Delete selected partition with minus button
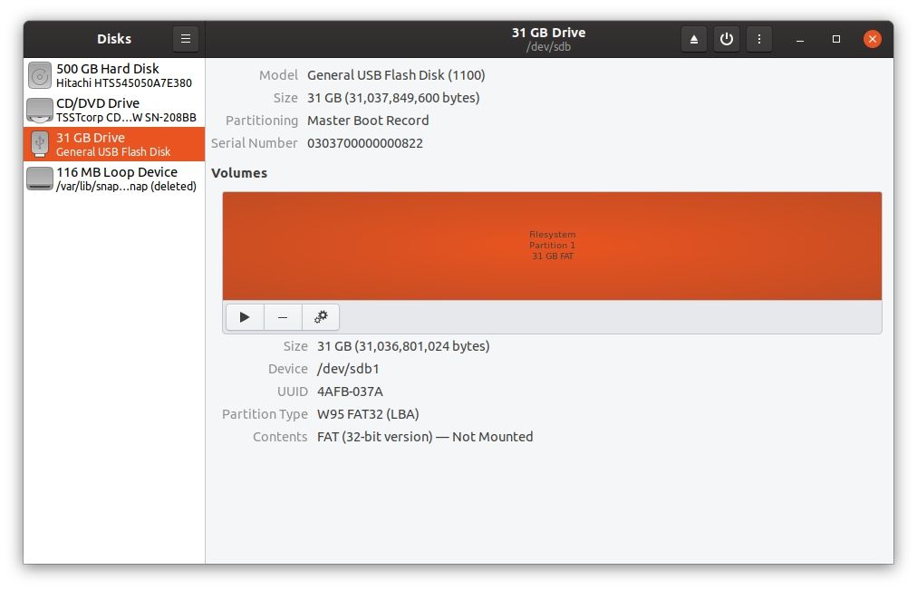 coord(283,317)
